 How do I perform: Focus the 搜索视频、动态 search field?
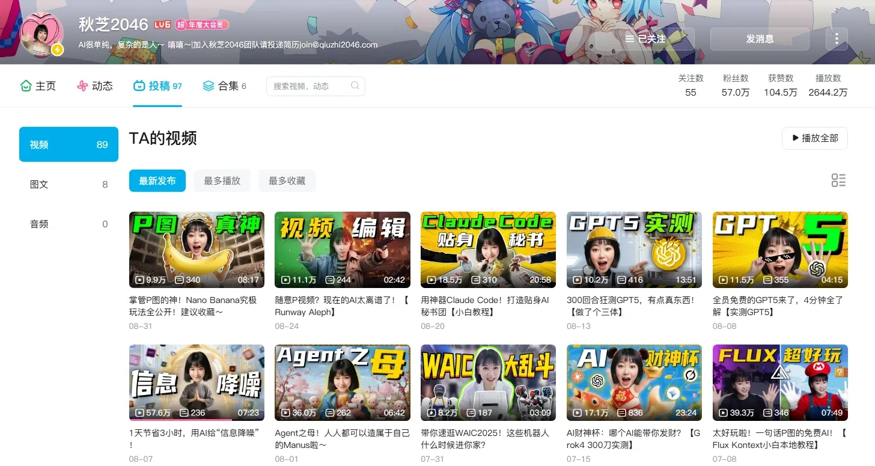click(316, 86)
